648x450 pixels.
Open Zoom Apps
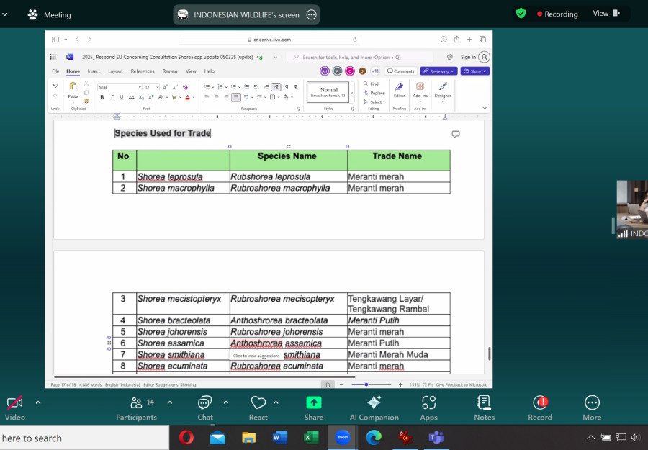click(x=429, y=402)
